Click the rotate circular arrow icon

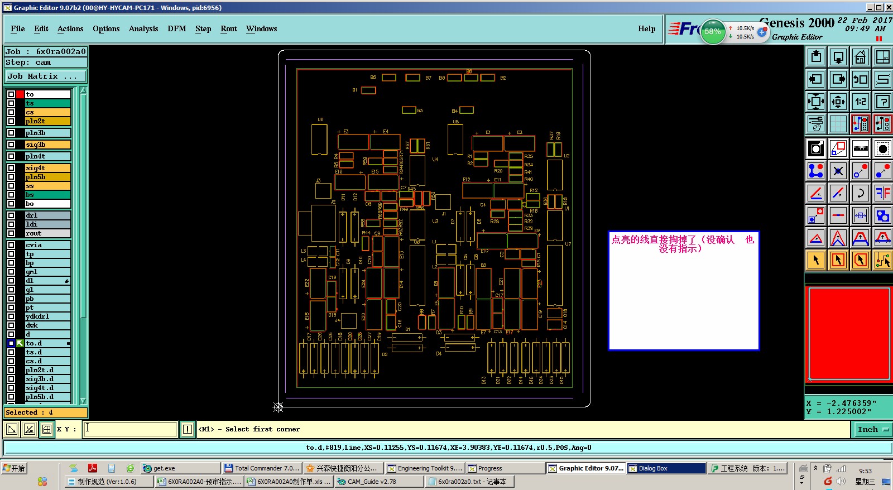click(x=861, y=193)
